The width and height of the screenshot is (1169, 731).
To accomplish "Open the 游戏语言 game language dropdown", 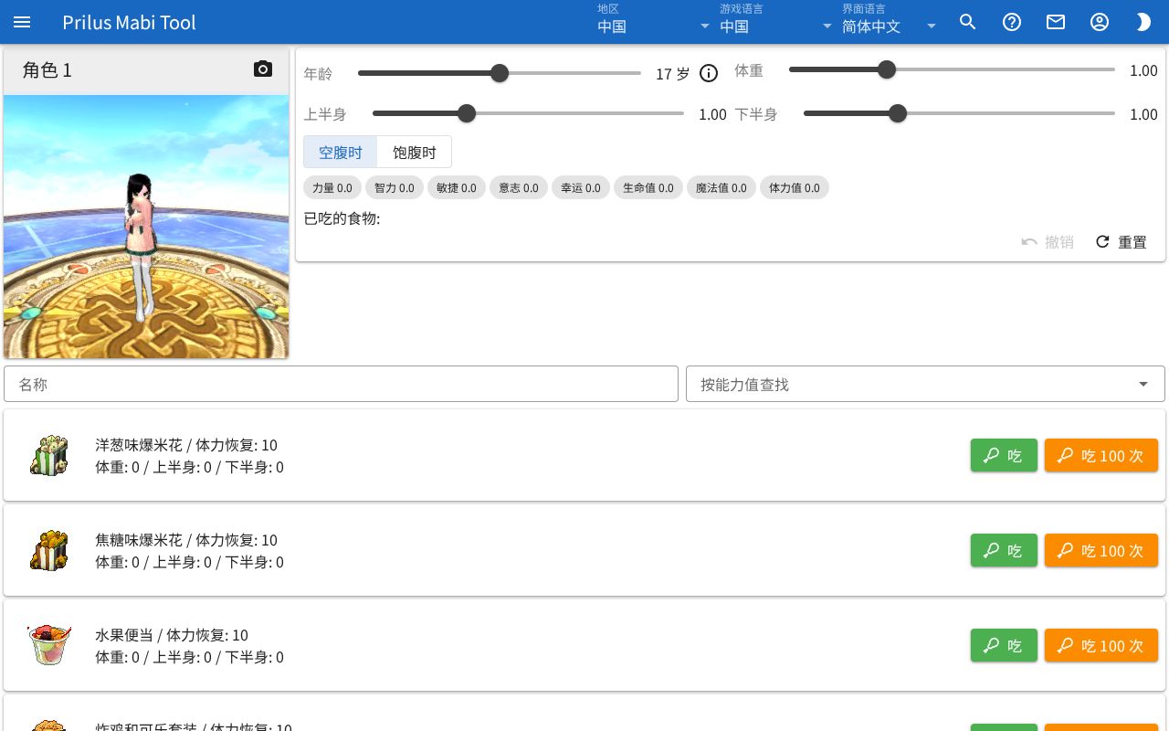I will 776,20.
